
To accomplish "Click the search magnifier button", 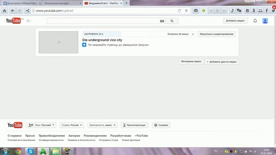I will (172, 21).
